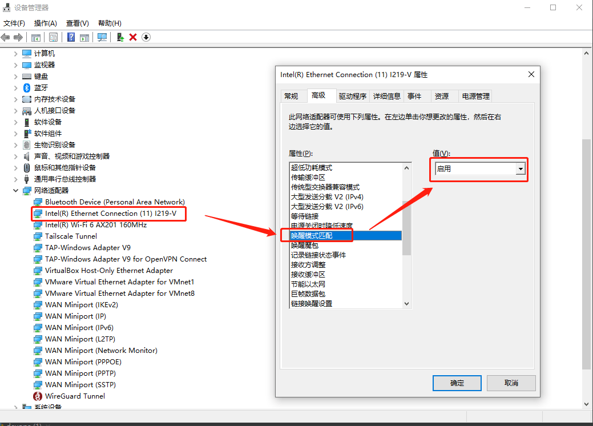Click the update device driver toolbar icon
Viewport: 593px width, 426px height.
[120, 37]
